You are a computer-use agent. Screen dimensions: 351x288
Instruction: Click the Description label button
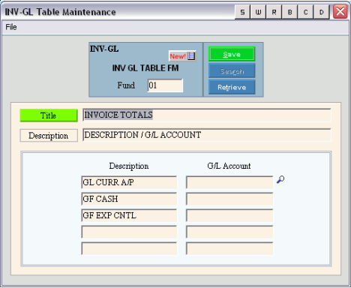coord(49,136)
